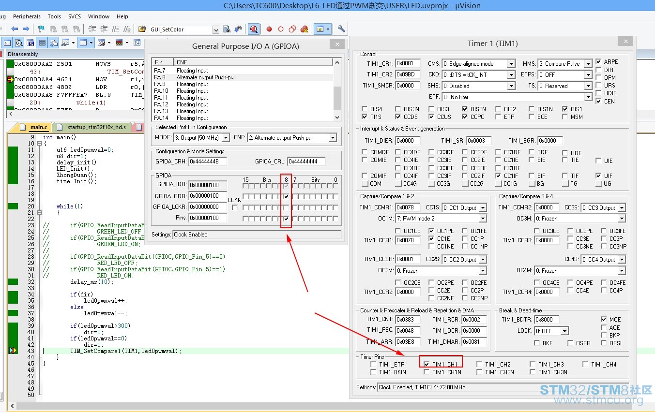Image resolution: width=655 pixels, height=412 pixels.
Task: Toggle the Call Stack window icon
Action: [54, 43]
